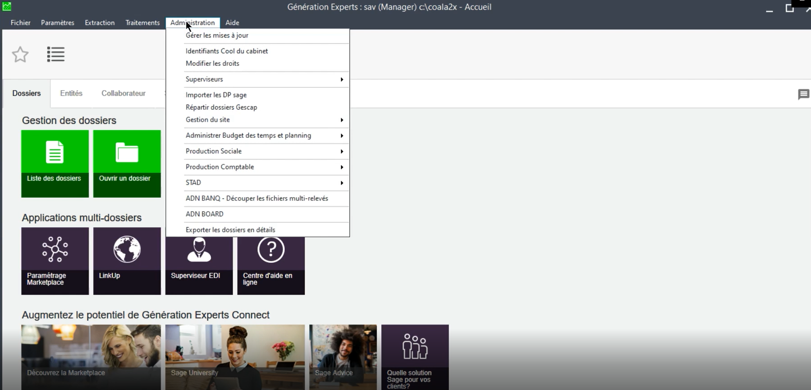
Task: Select Gérer les mises à jour
Action: [x=258, y=35]
